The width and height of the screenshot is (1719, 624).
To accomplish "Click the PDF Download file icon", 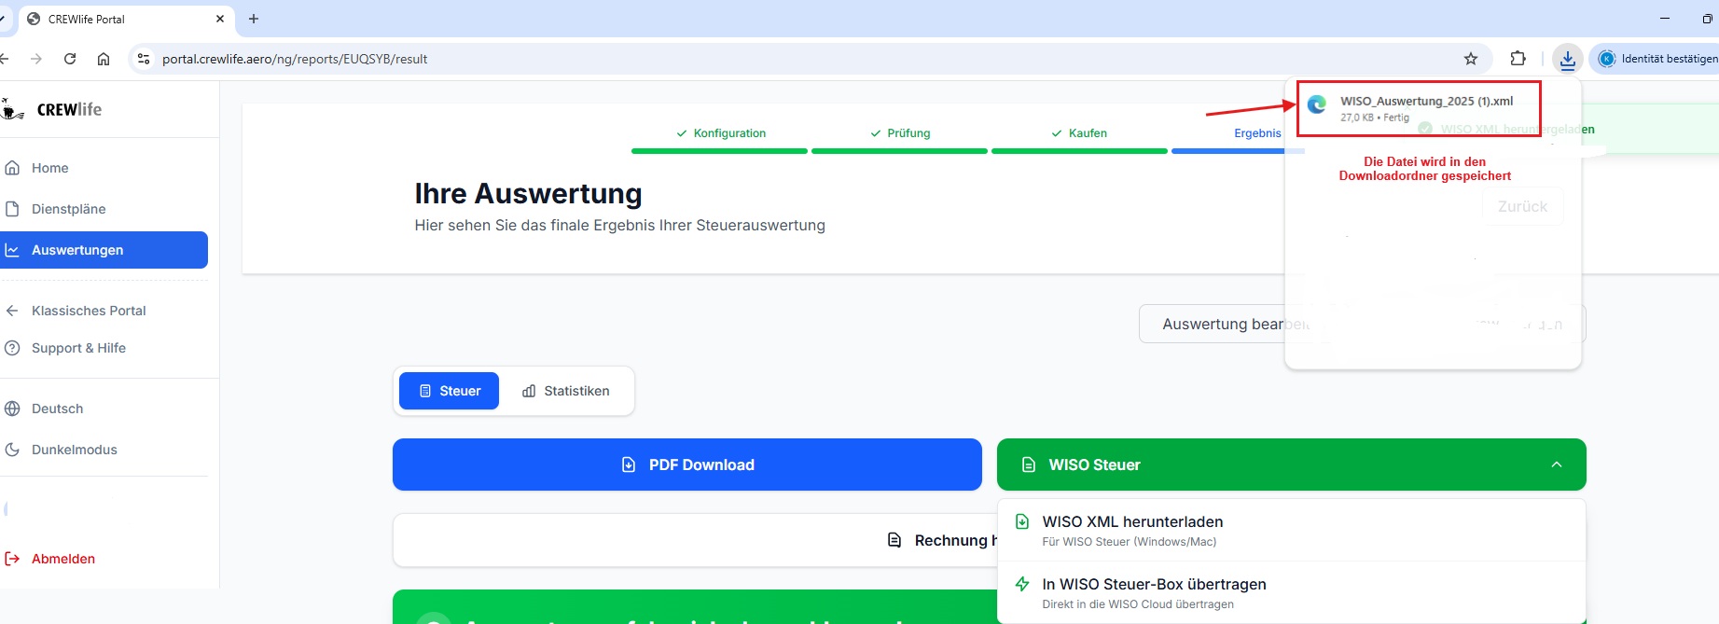I will (629, 465).
